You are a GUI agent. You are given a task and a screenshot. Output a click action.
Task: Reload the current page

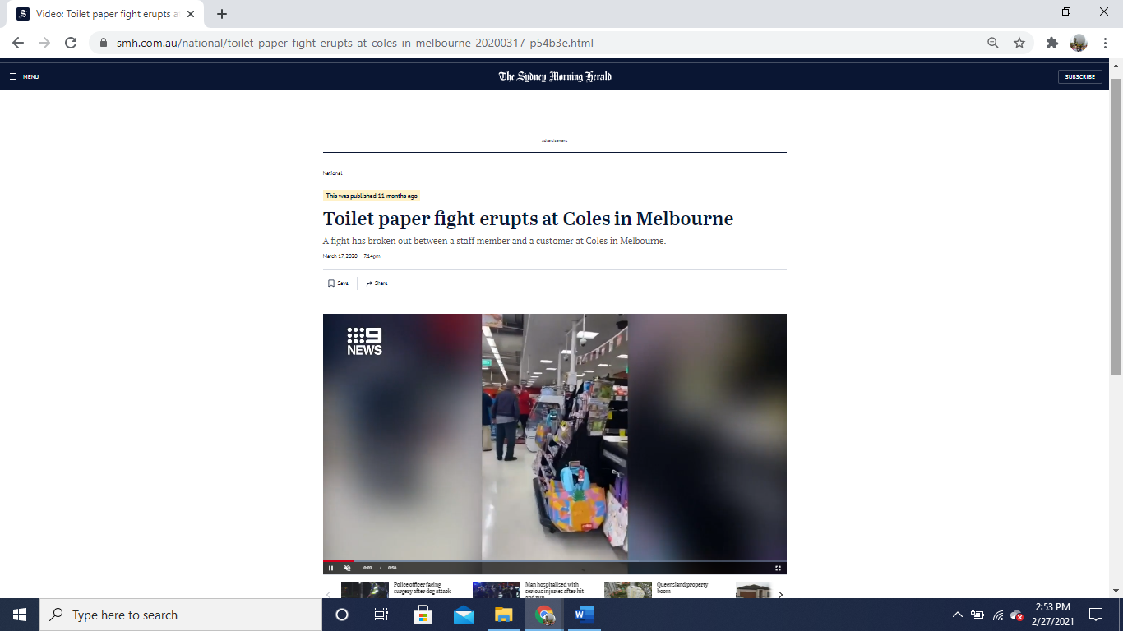point(71,43)
